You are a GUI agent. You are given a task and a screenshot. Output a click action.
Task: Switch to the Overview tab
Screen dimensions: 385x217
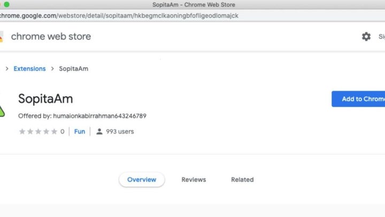coord(142,179)
